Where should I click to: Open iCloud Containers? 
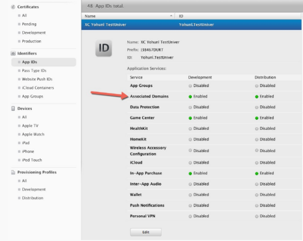pyautogui.click(x=38, y=88)
